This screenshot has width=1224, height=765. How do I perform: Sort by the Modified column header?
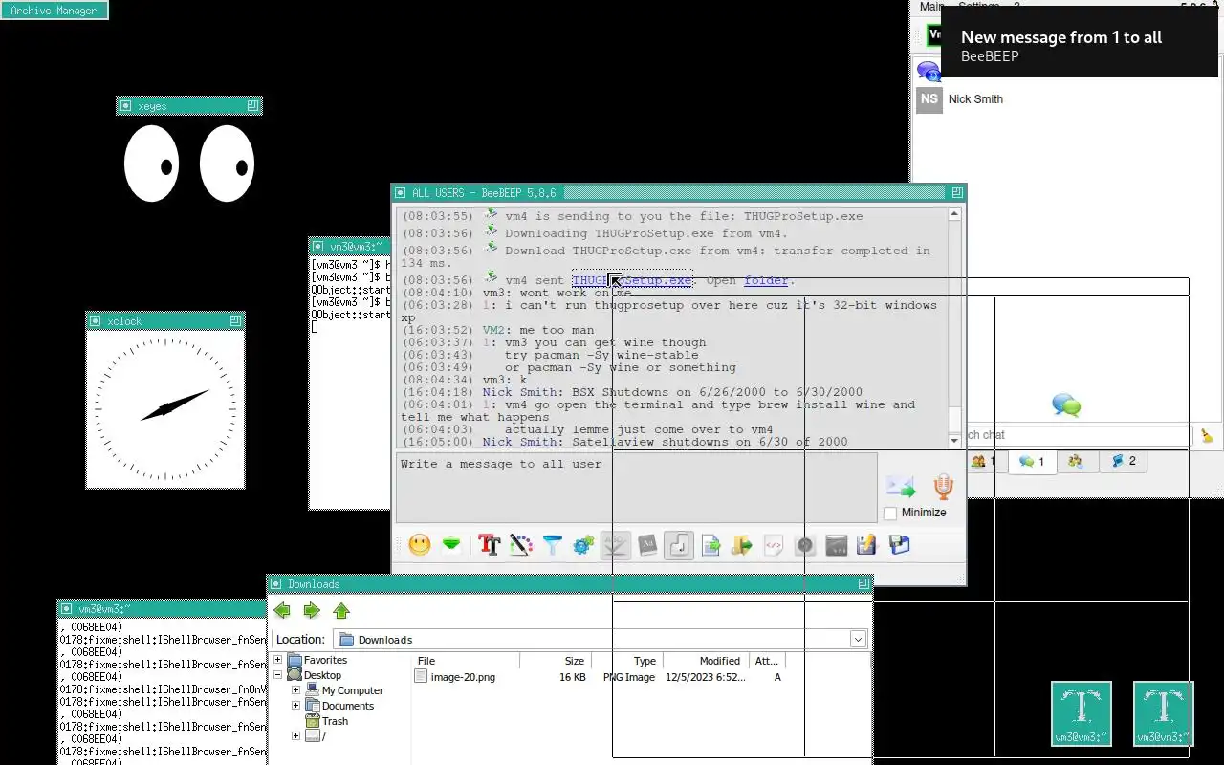[x=707, y=661]
